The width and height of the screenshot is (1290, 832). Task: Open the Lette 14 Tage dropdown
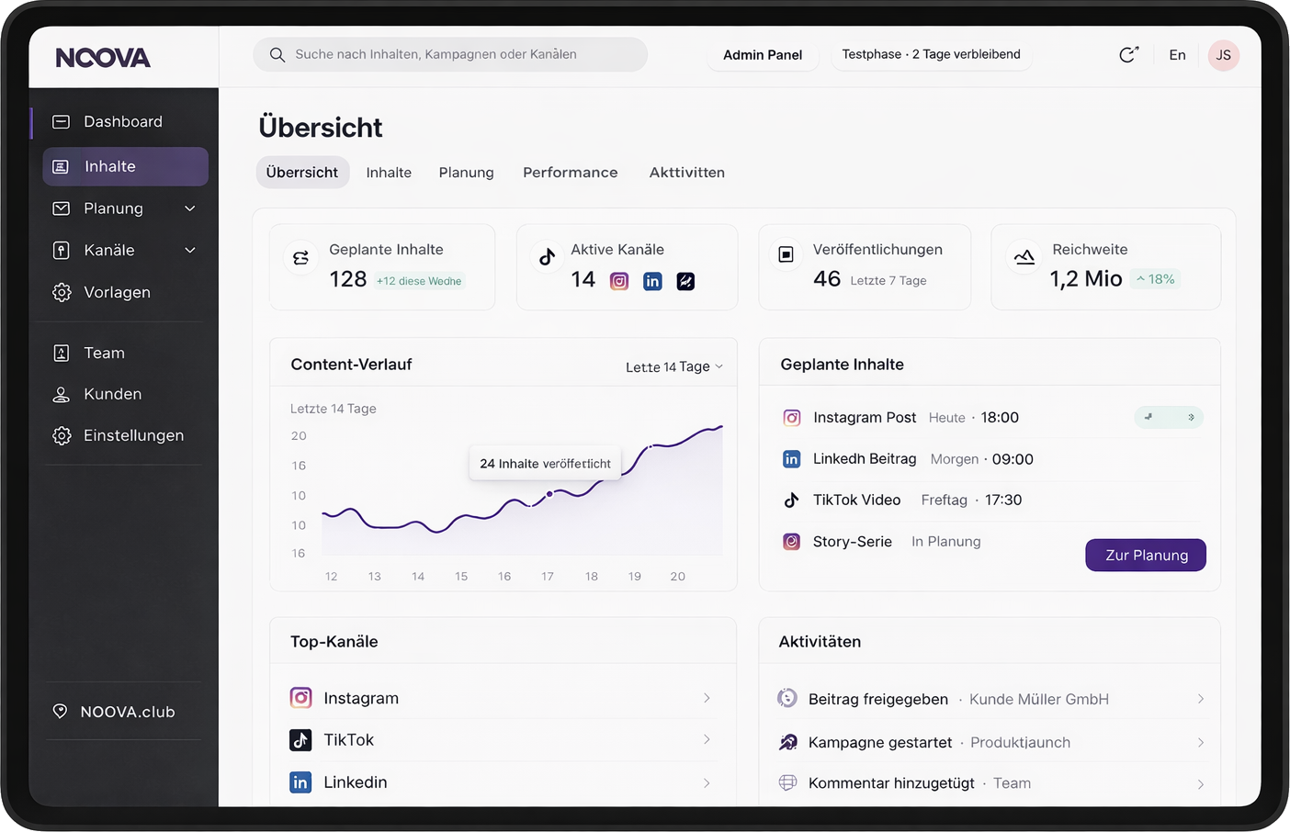[x=673, y=366]
